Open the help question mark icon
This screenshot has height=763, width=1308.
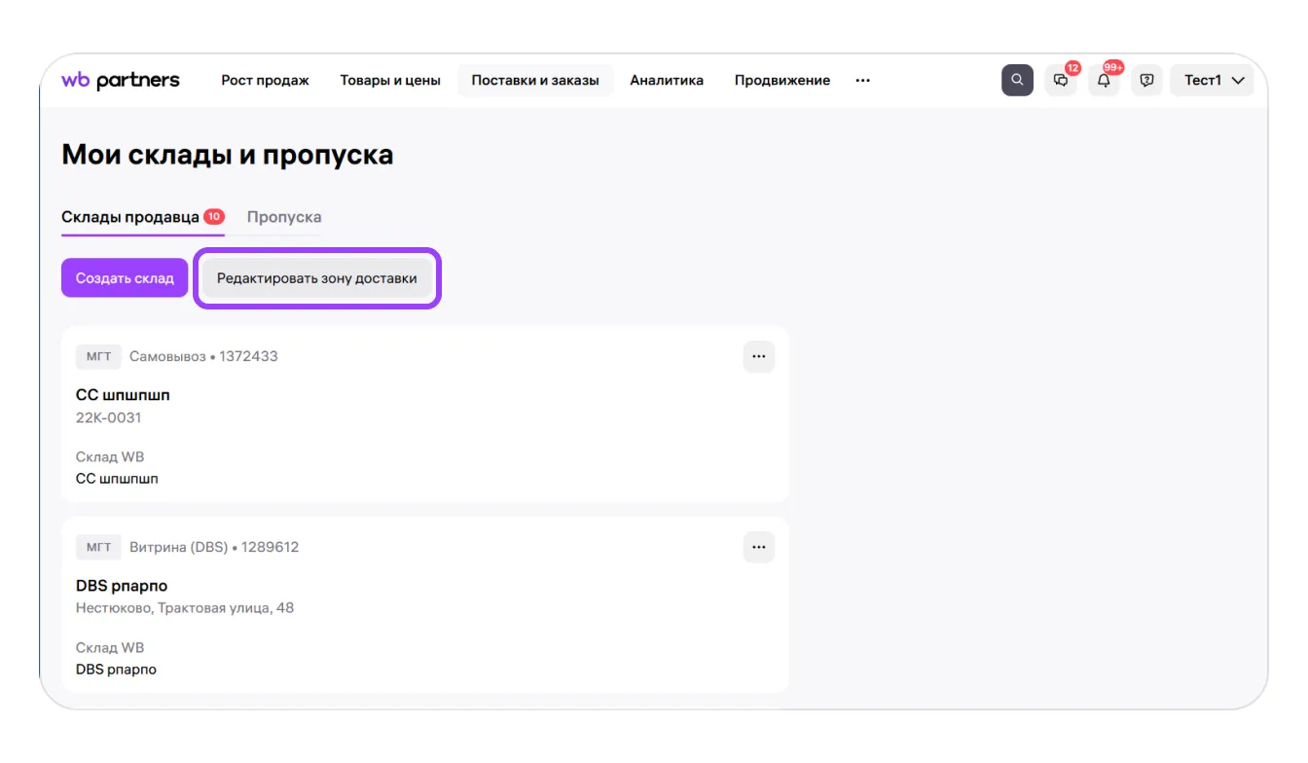(1146, 80)
